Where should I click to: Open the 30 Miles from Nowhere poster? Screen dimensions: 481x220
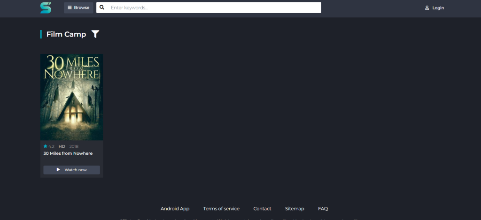tap(71, 97)
